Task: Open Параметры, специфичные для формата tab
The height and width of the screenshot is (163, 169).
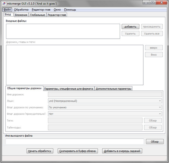Action: [69, 89]
